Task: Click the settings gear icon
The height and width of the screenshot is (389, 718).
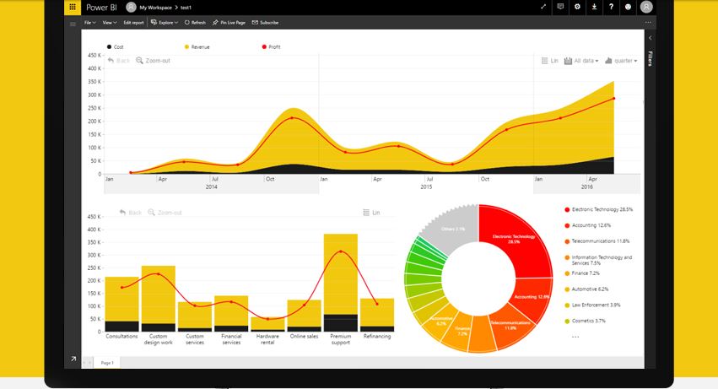Action: pyautogui.click(x=577, y=7)
